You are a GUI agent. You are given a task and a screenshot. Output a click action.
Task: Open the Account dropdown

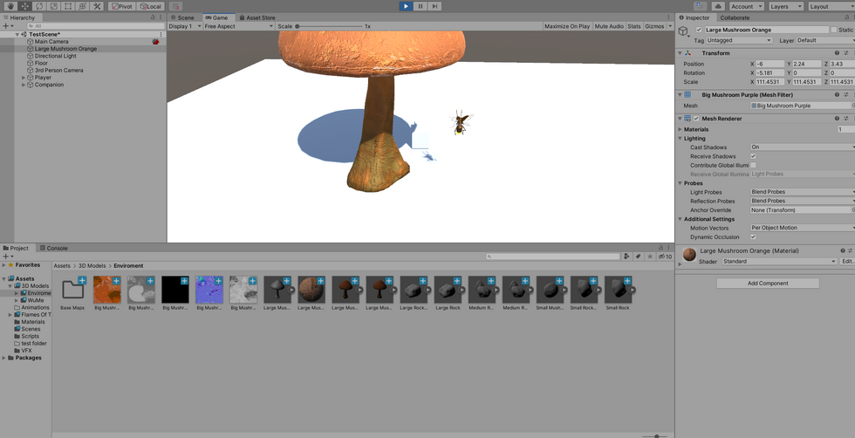(x=745, y=6)
